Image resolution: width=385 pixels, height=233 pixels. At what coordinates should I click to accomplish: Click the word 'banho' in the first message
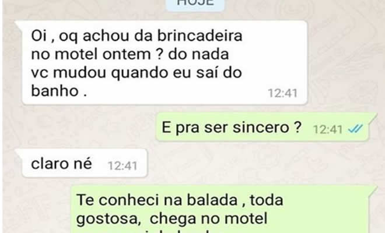pos(55,91)
